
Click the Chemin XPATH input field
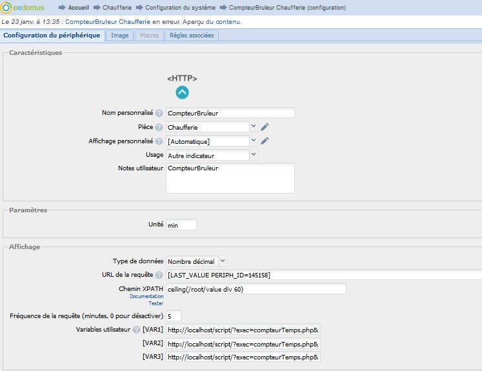(256, 289)
